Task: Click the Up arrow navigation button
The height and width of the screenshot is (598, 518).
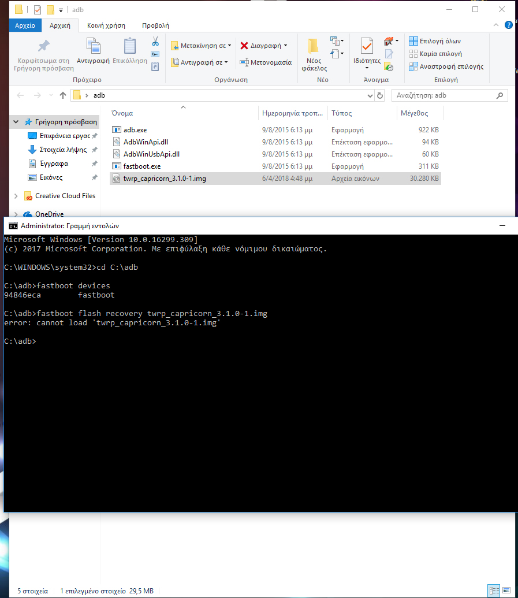Action: coord(63,95)
